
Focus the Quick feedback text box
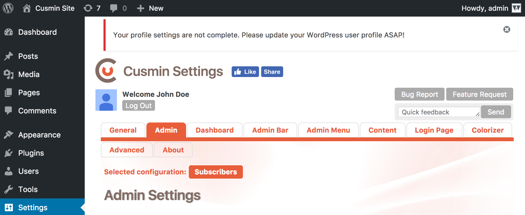(x=439, y=112)
